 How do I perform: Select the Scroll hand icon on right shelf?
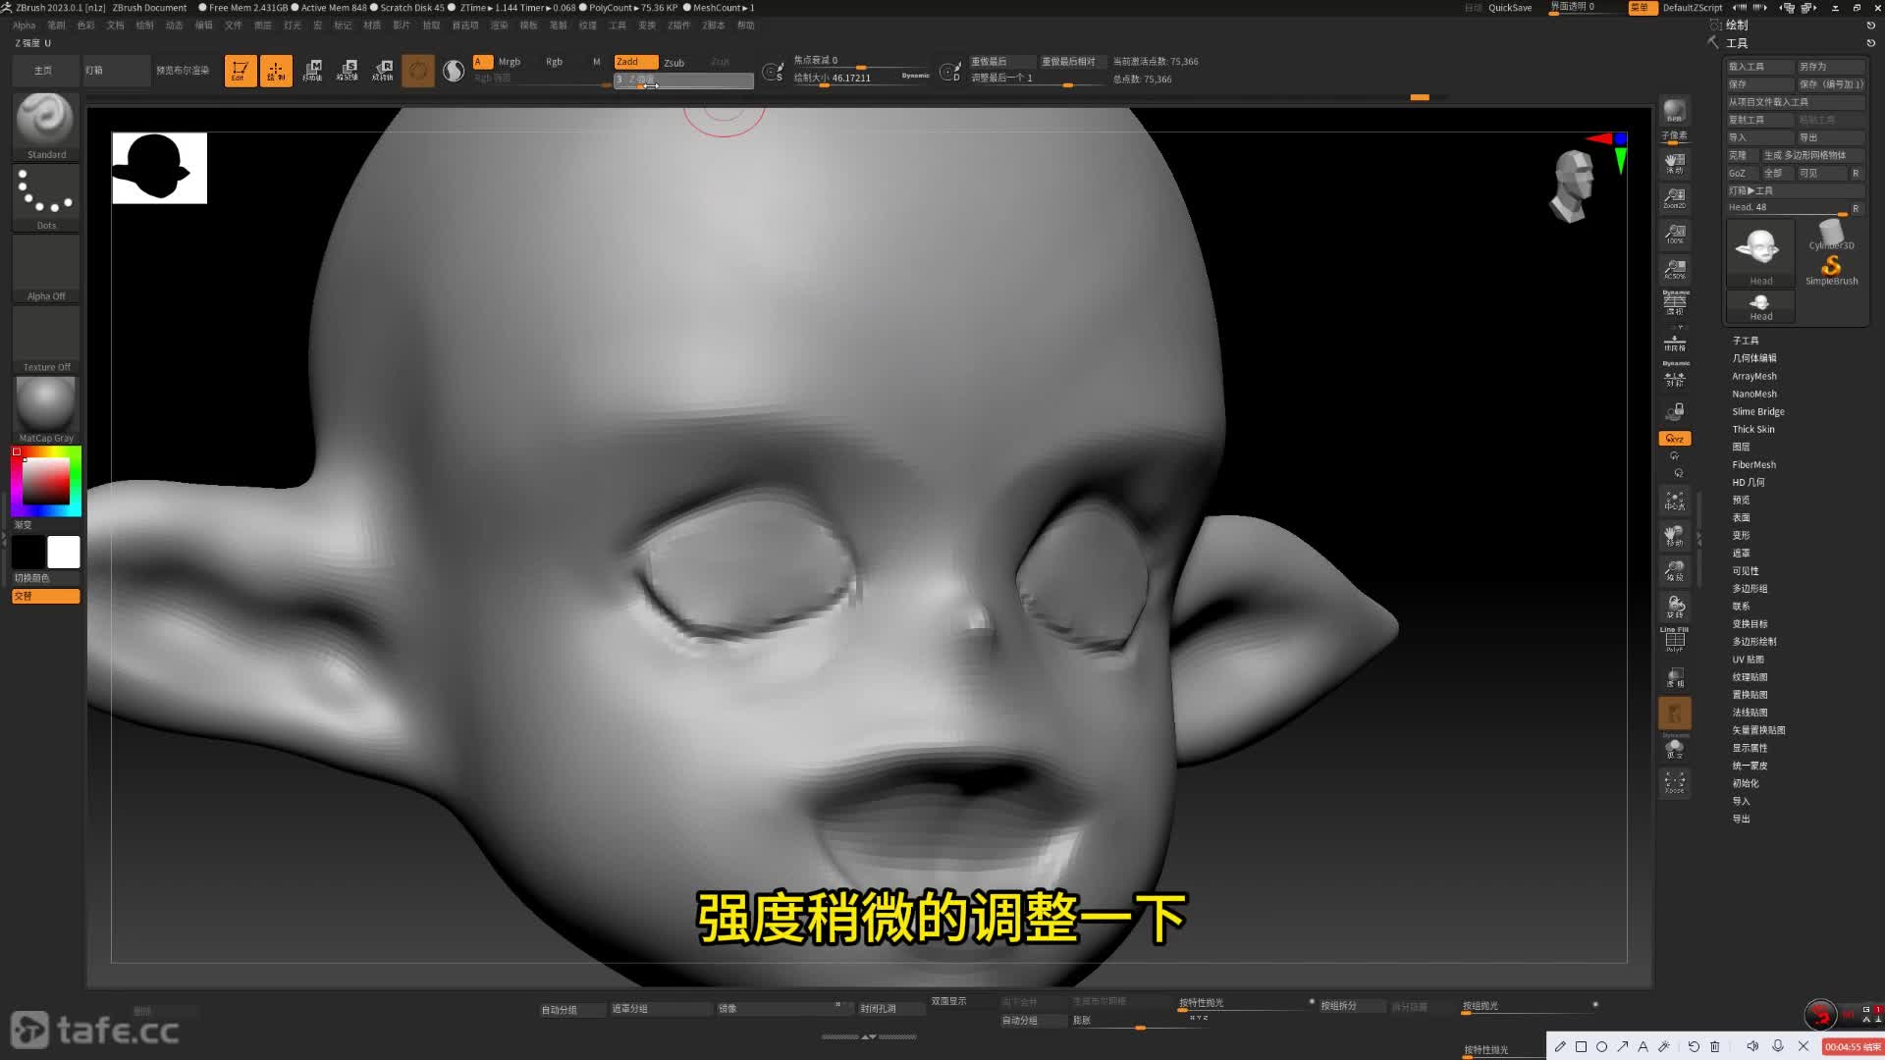click(x=1675, y=163)
